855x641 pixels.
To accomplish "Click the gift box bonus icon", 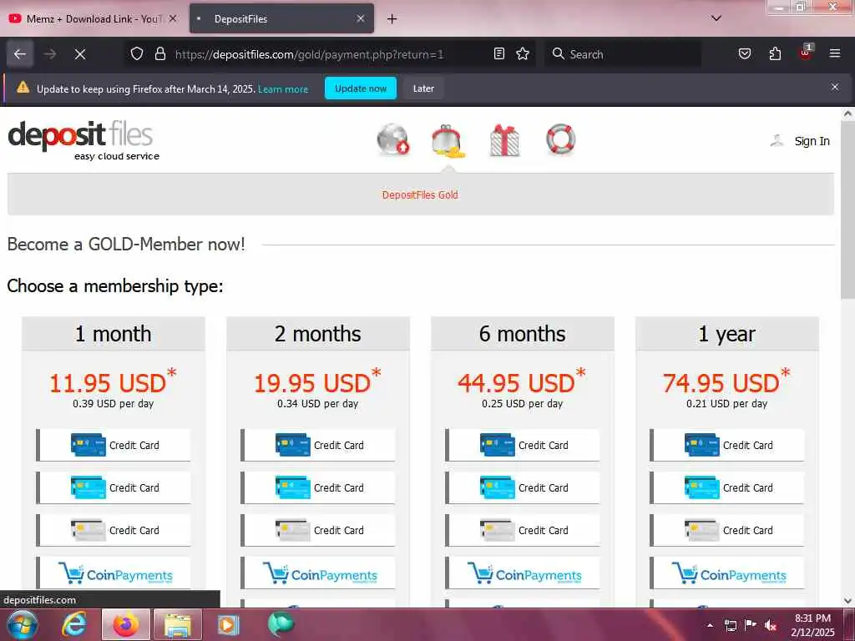I will coord(504,140).
